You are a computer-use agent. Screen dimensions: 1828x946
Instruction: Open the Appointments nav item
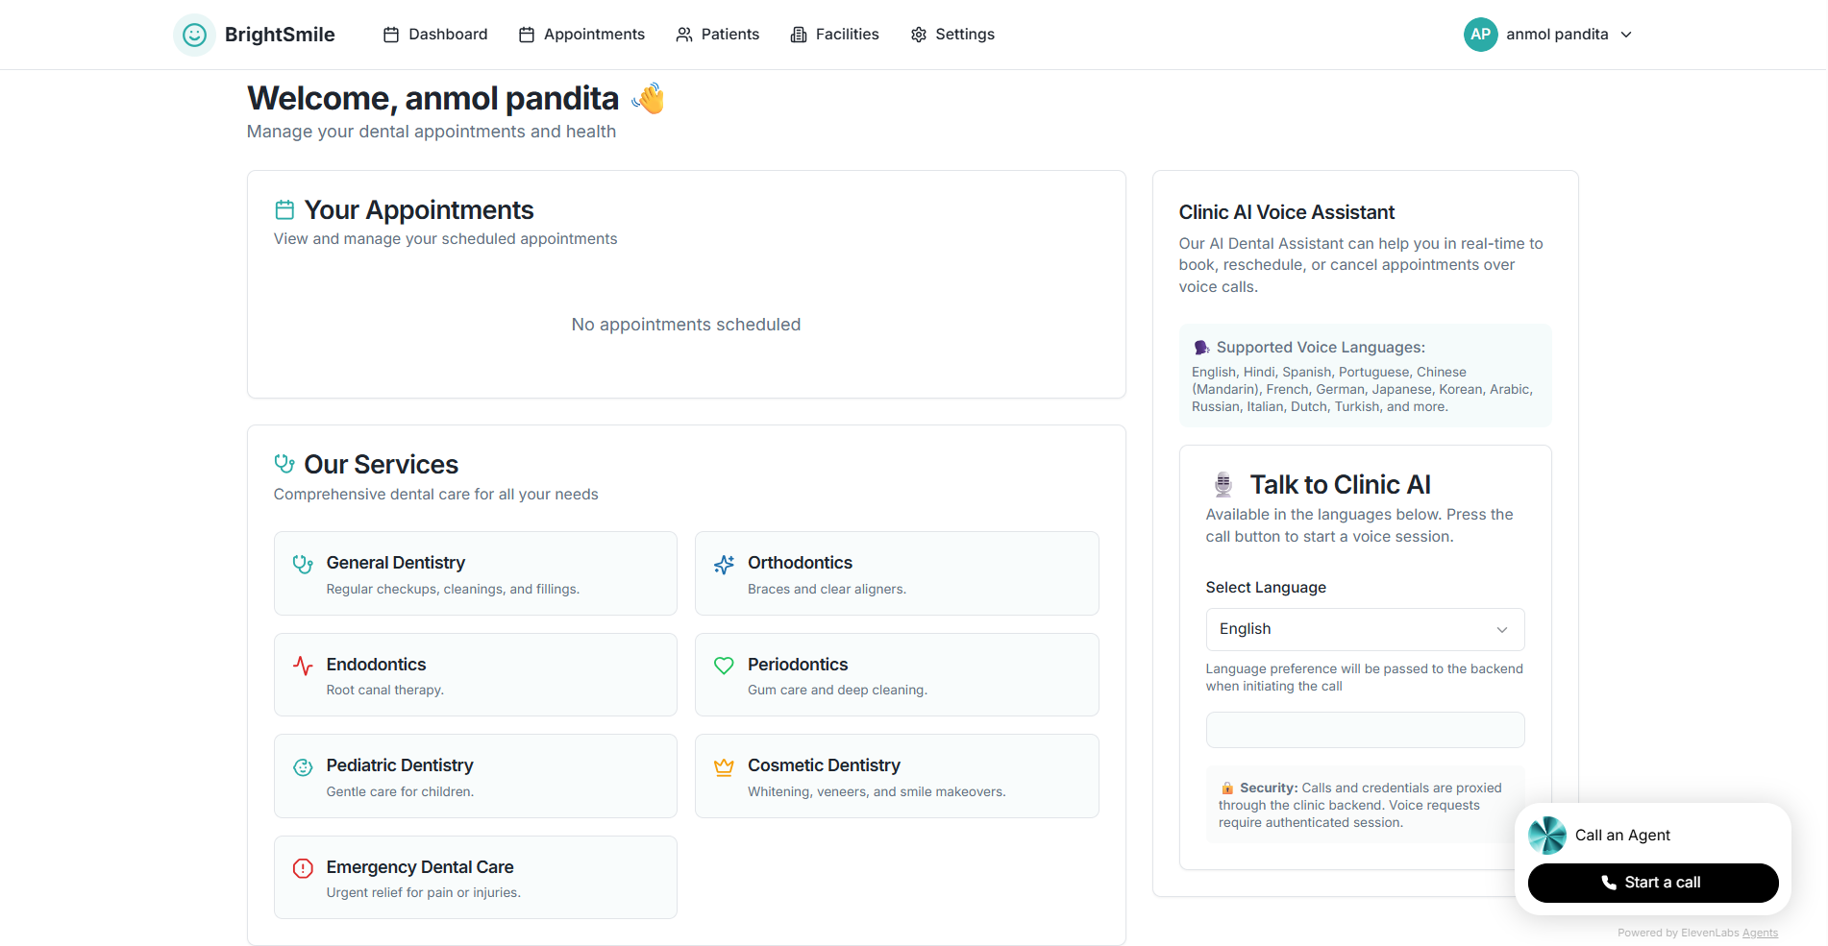[x=581, y=35]
